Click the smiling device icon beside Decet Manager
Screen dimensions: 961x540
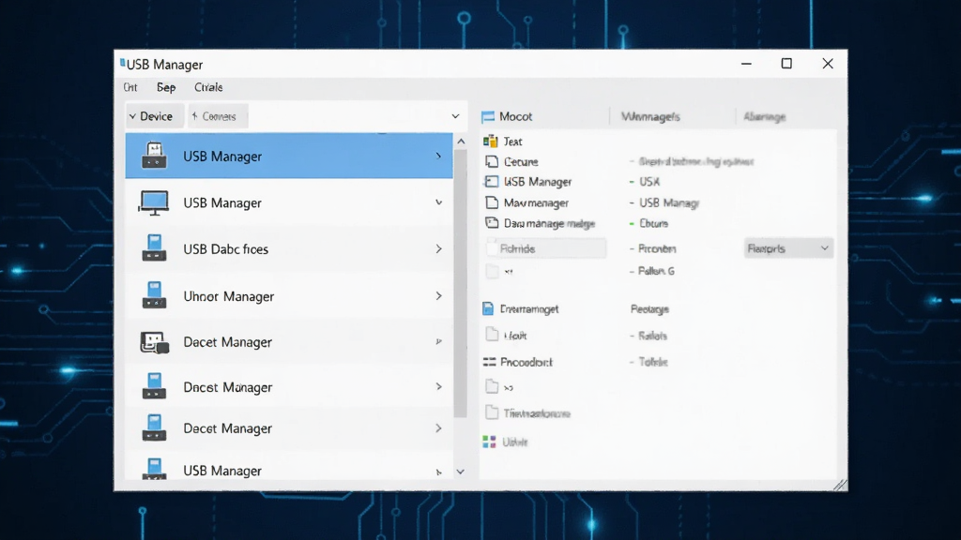coord(154,342)
